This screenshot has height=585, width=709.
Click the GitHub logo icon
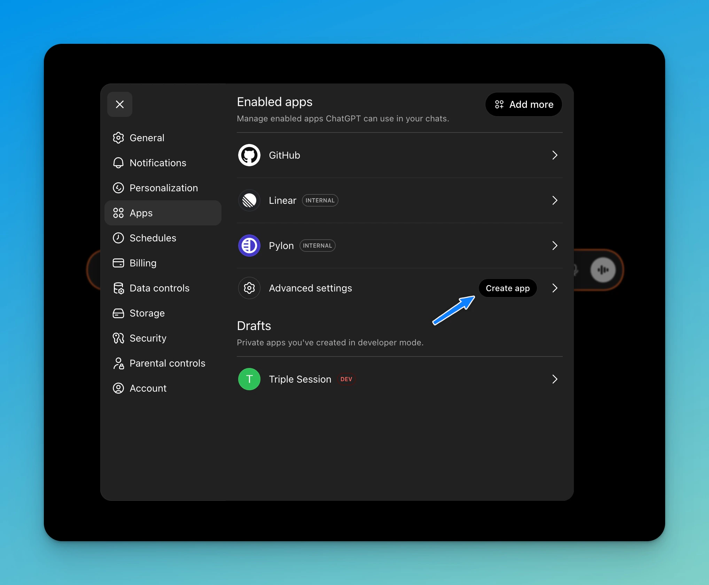(249, 155)
